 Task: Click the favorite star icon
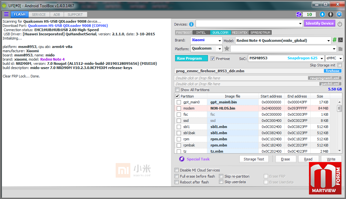point(227,48)
